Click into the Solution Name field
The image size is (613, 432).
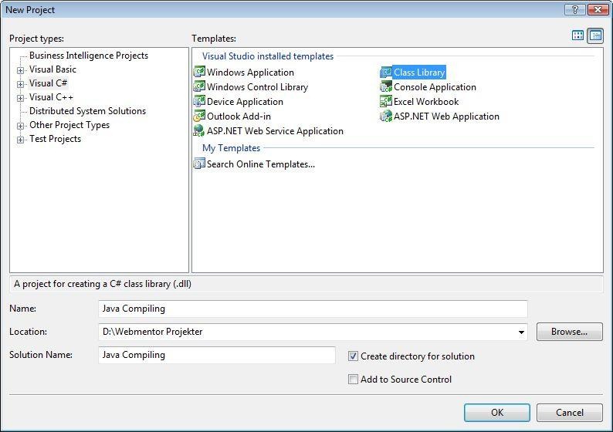click(x=217, y=355)
